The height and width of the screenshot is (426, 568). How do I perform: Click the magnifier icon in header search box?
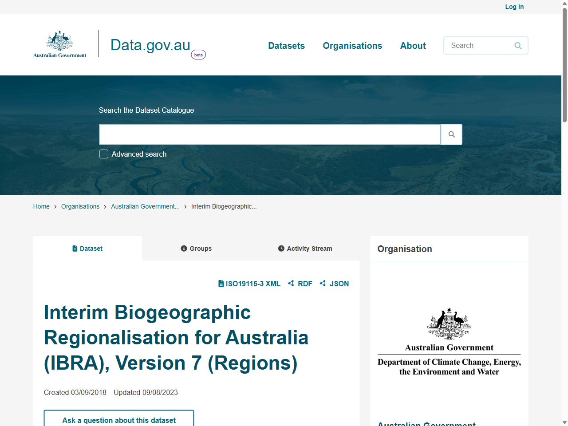click(x=518, y=46)
